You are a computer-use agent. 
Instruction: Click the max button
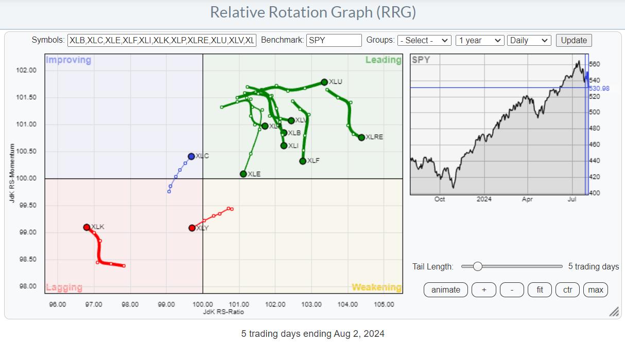pyautogui.click(x=596, y=290)
